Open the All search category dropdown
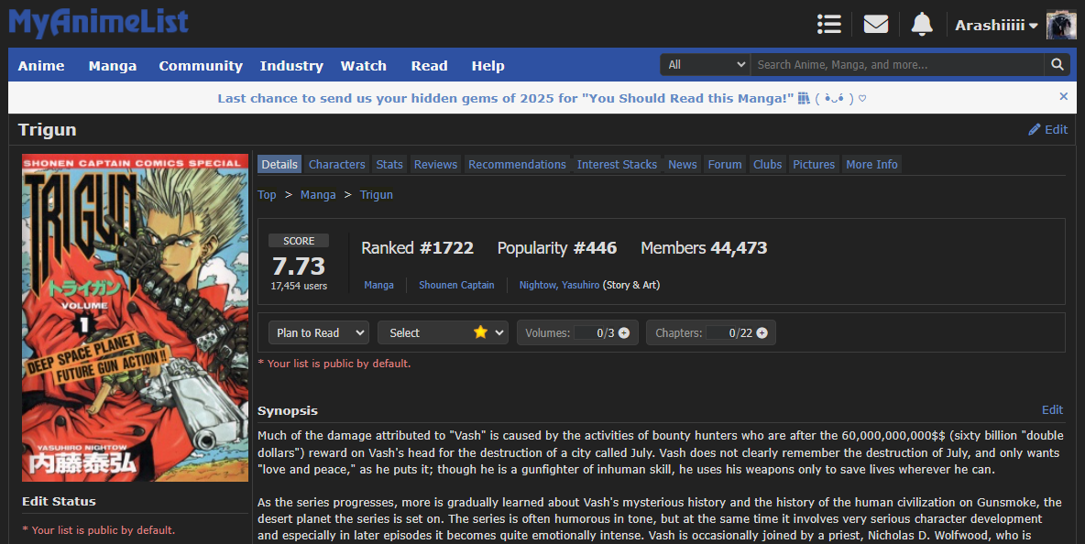1085x544 pixels. tap(705, 64)
